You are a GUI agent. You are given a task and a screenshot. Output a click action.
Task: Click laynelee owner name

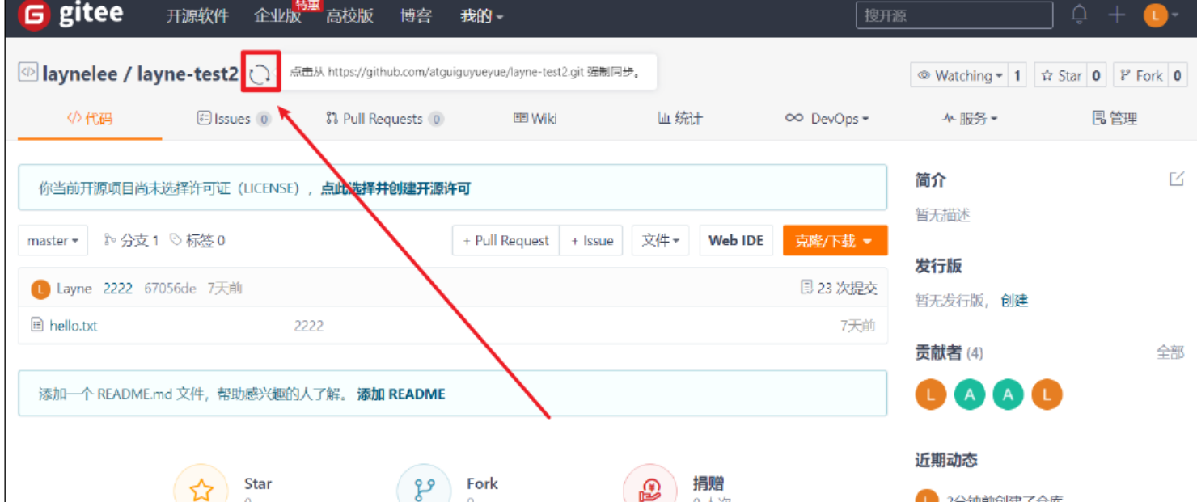click(x=79, y=74)
